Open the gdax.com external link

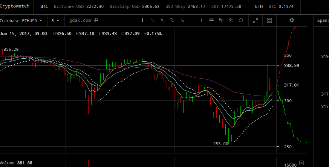(84, 20)
